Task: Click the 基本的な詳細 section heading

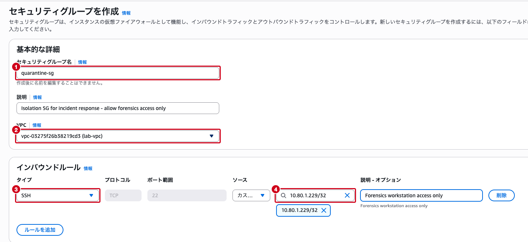Action: 38,49
